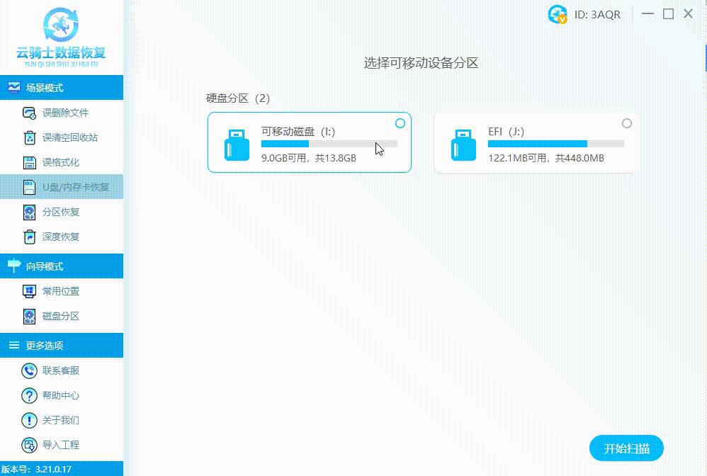Click the 开始扫描 (Start Scan) button
Viewport: 707px width, 476px height.
pyautogui.click(x=626, y=448)
